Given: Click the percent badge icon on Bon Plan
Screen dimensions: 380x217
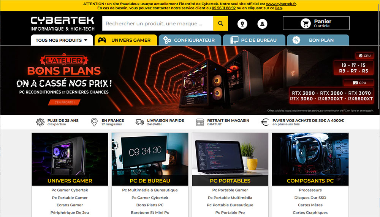Looking at the screenshot, I should pyautogui.click(x=296, y=40).
